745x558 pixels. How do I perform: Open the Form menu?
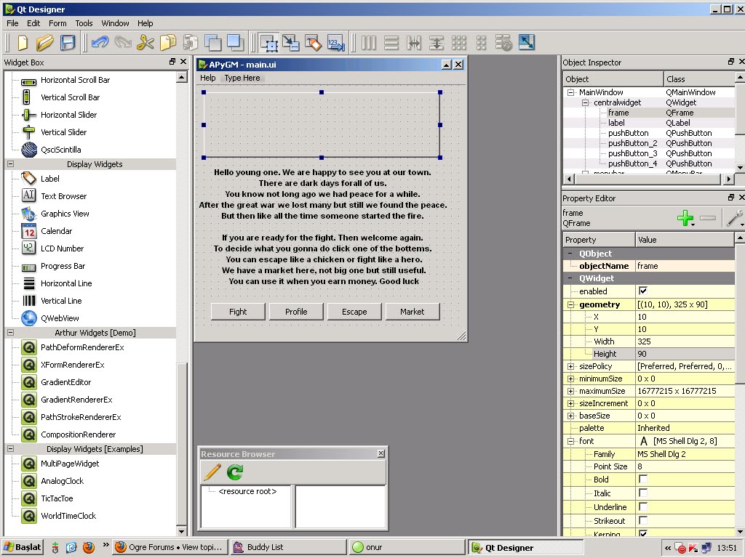(57, 23)
